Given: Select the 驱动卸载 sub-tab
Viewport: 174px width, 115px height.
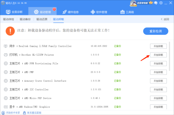Looking at the screenshot, I should click(x=59, y=19).
